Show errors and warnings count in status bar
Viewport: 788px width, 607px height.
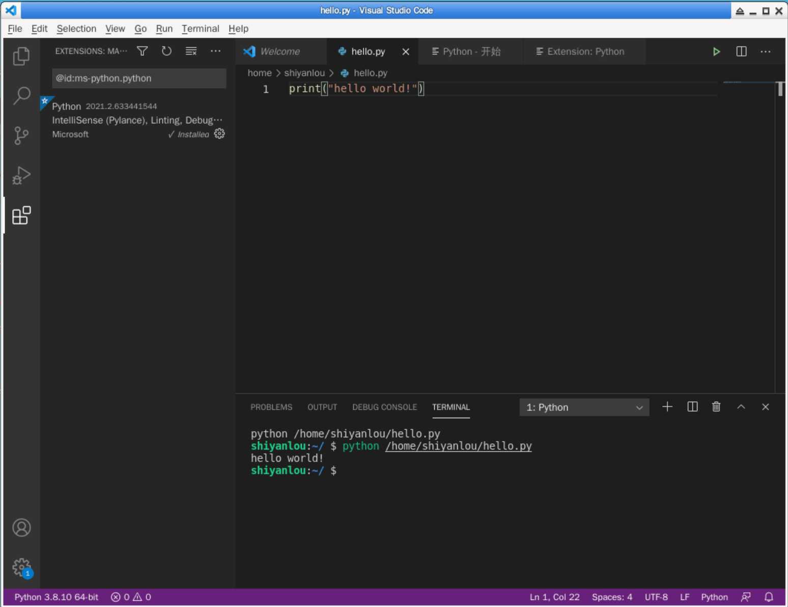coord(131,597)
